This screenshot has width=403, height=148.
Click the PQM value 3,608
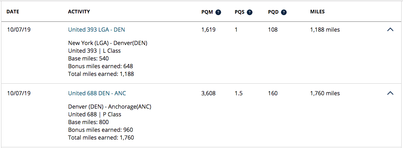coord(208,94)
